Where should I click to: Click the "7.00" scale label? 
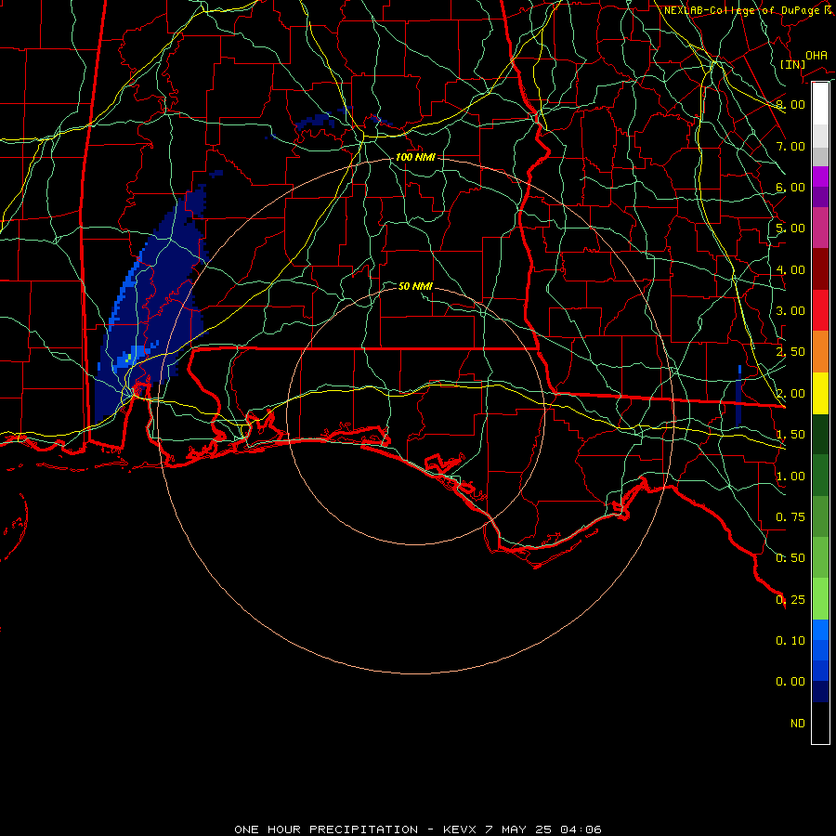click(x=790, y=146)
